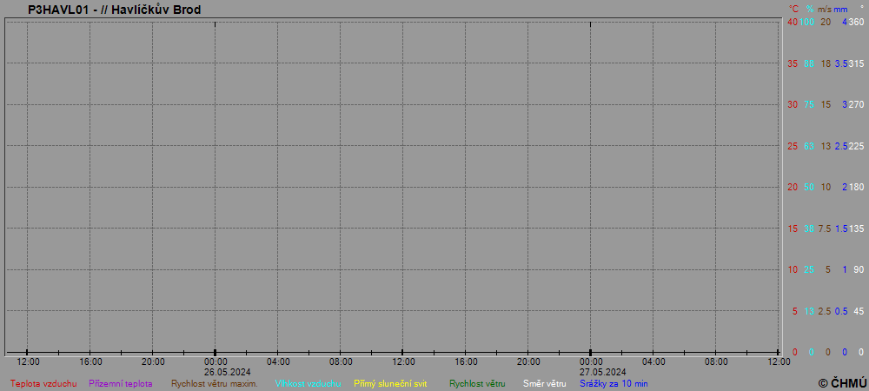The width and height of the screenshot is (869, 391).
Task: Click the © ČHMÚ copyright mark
Action: tap(842, 383)
